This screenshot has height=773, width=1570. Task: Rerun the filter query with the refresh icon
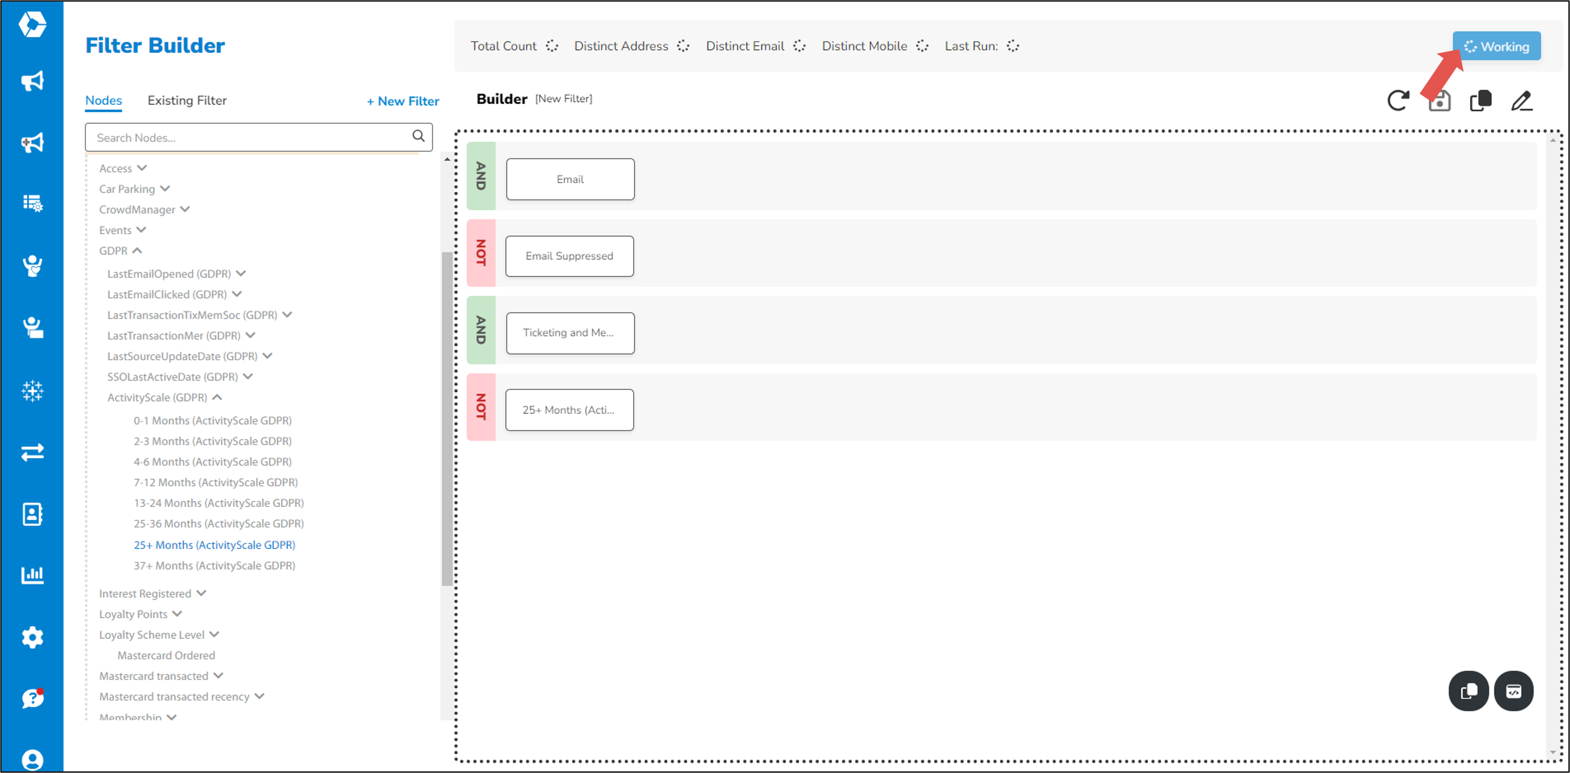1399,101
